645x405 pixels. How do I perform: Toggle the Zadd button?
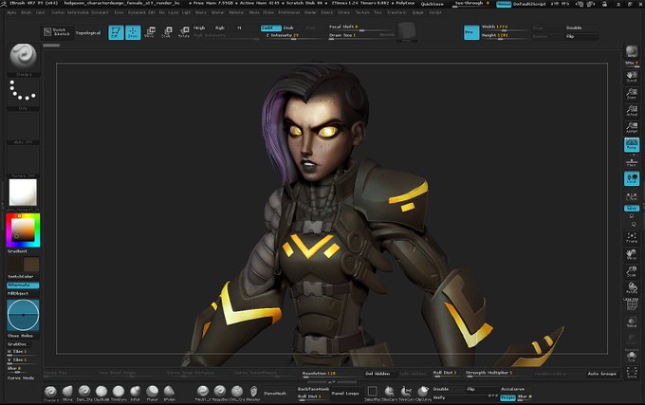click(x=270, y=28)
